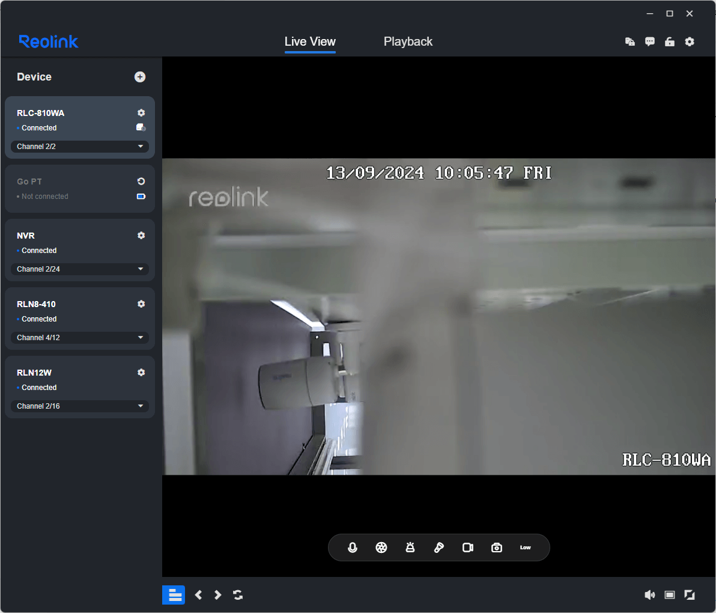The width and height of the screenshot is (716, 613).
Task: Toggle the device list panel button
Action: (174, 595)
